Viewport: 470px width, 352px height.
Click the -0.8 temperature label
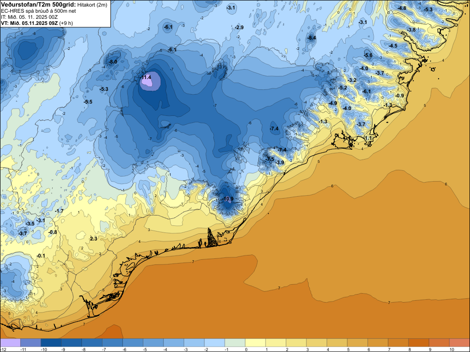(53, 232)
